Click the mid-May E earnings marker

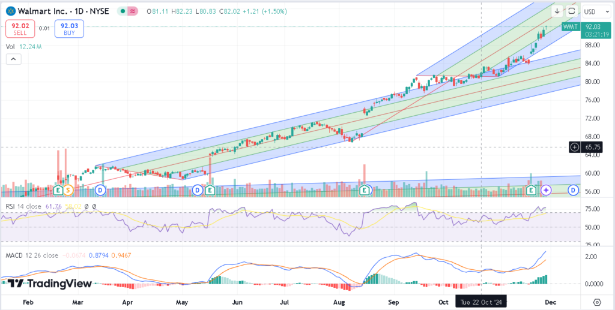tap(210, 190)
